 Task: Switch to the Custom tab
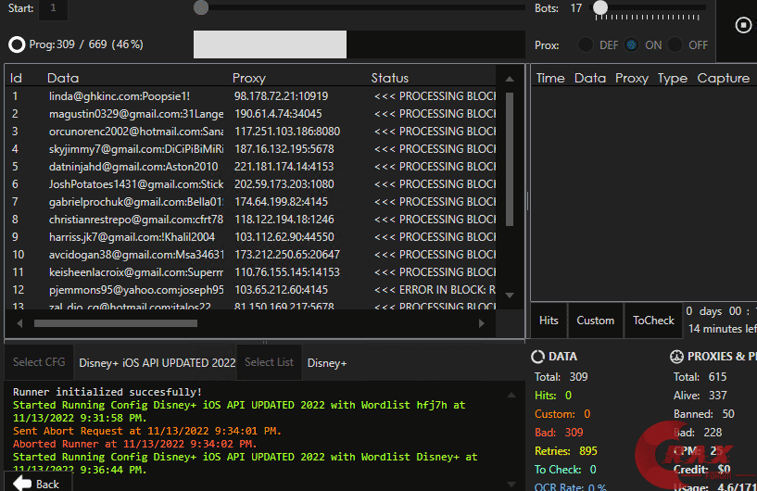point(595,321)
